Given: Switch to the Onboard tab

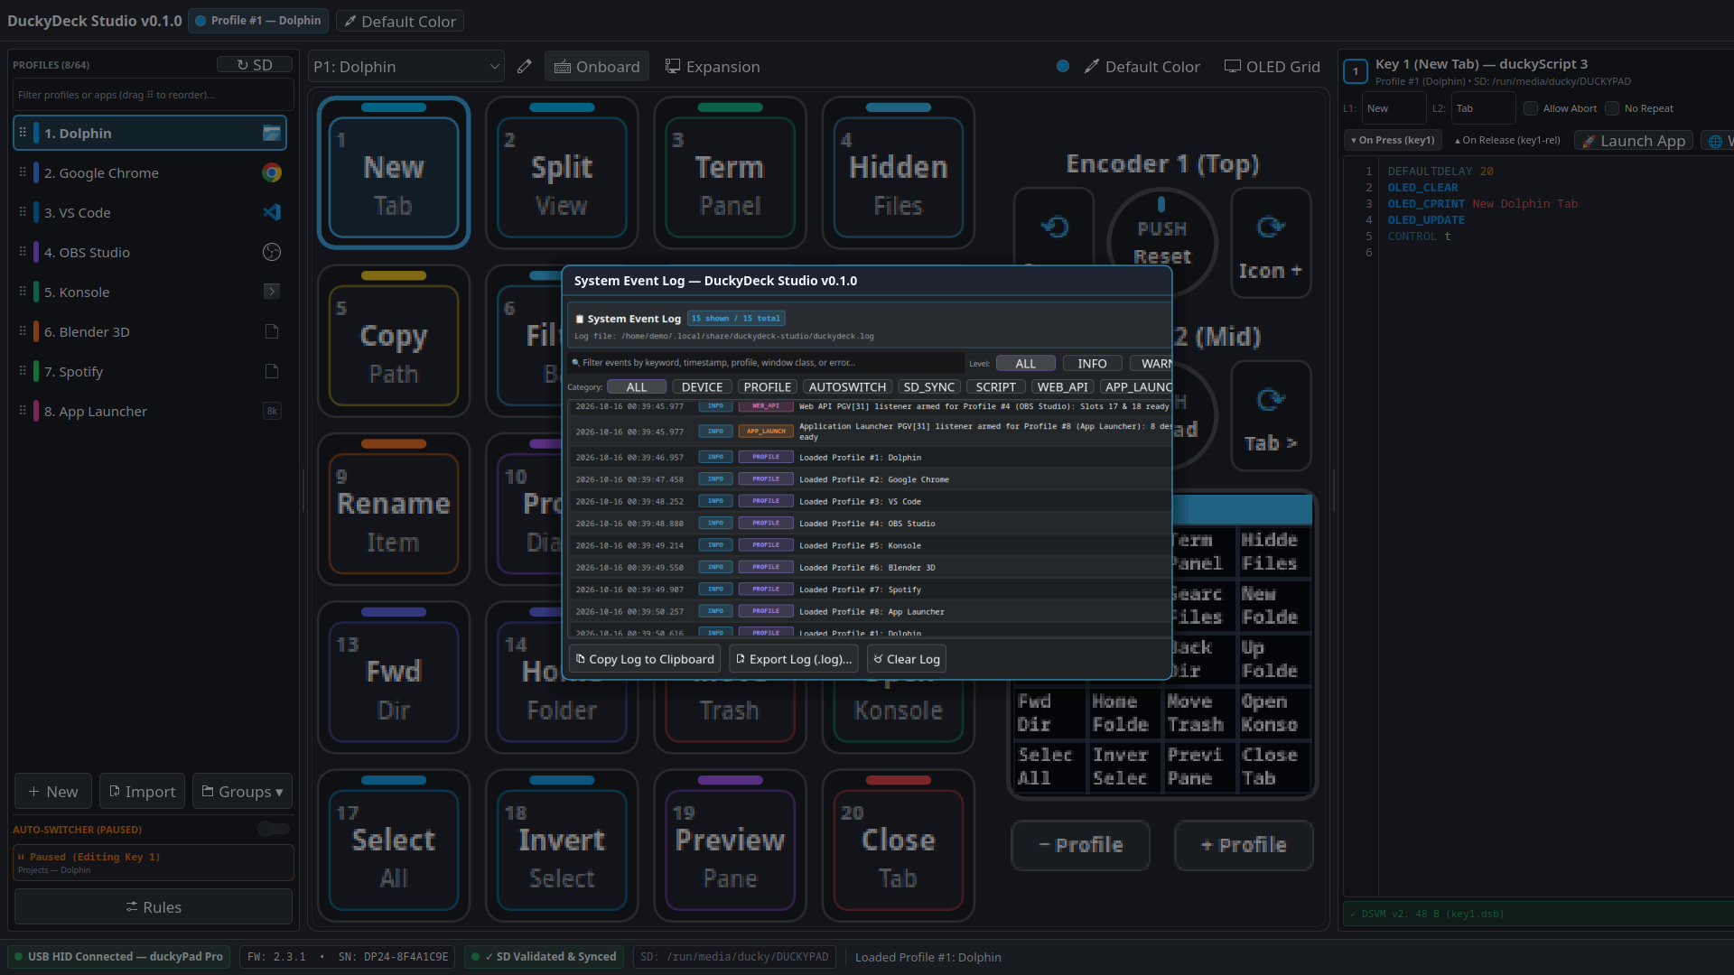Looking at the screenshot, I should 597,67.
